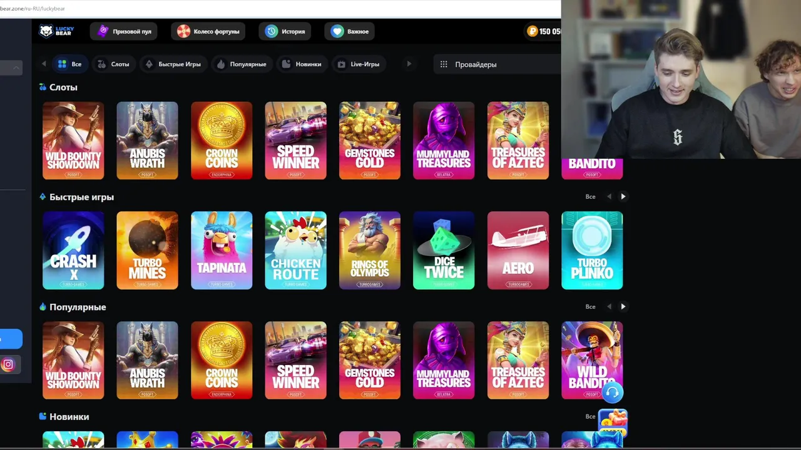Open Anubis Wrath in Слоты row
Screen dimensions: 801x450
[x=147, y=141]
